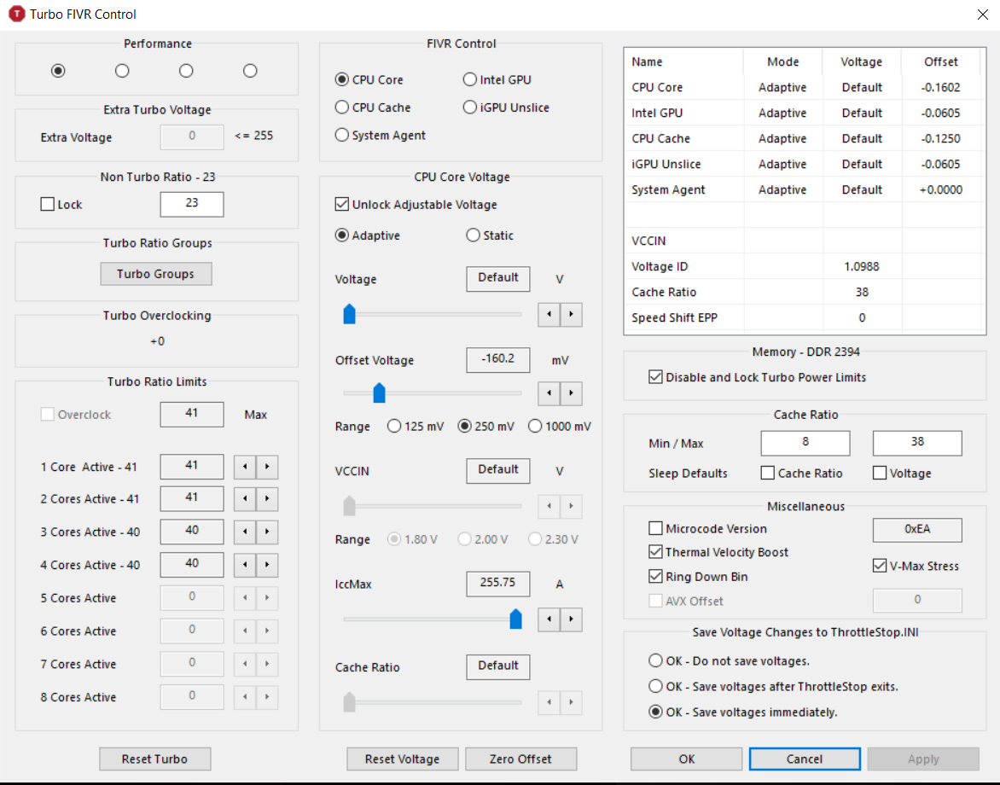Click the 1 Core Active ratio field
This screenshot has width=1000, height=785.
click(x=192, y=466)
